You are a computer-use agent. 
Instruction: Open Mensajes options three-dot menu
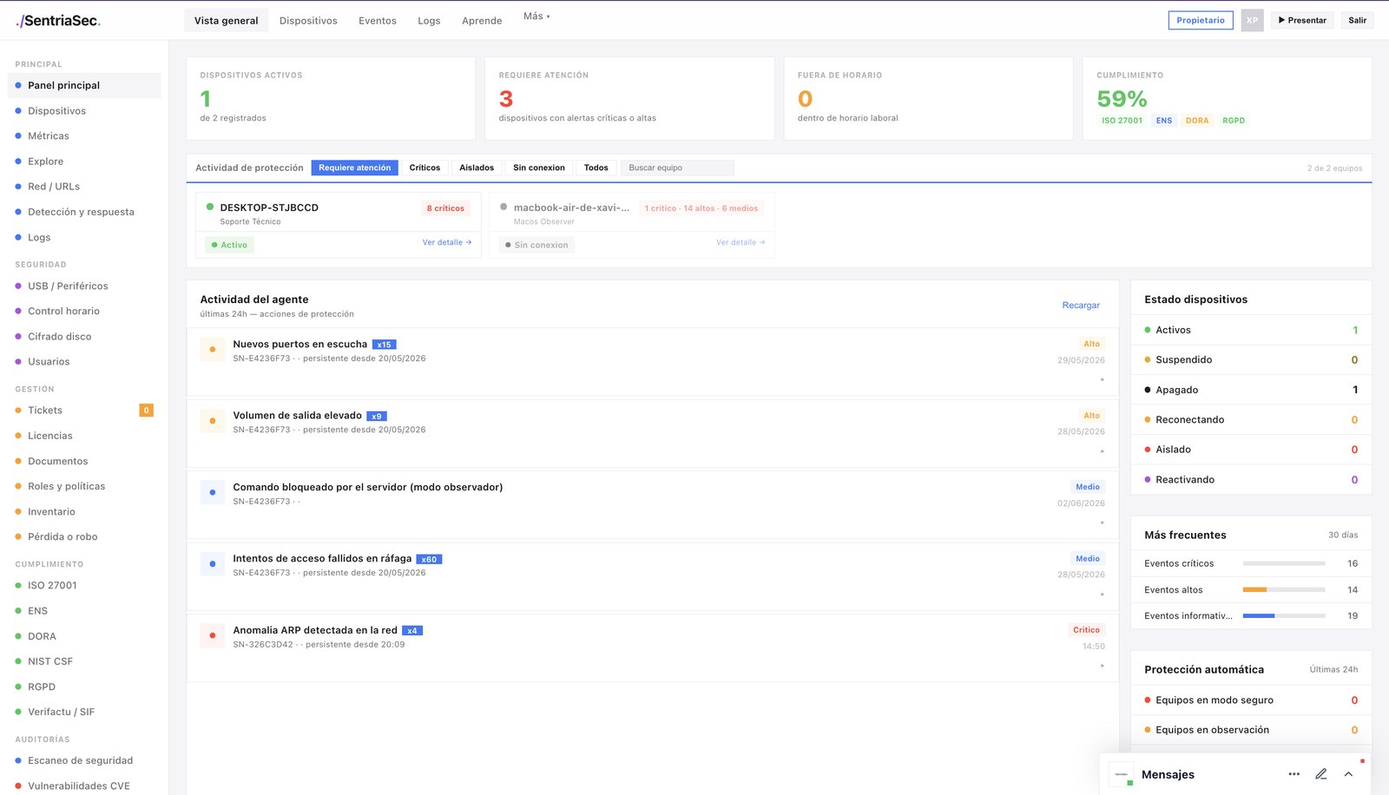1294,774
